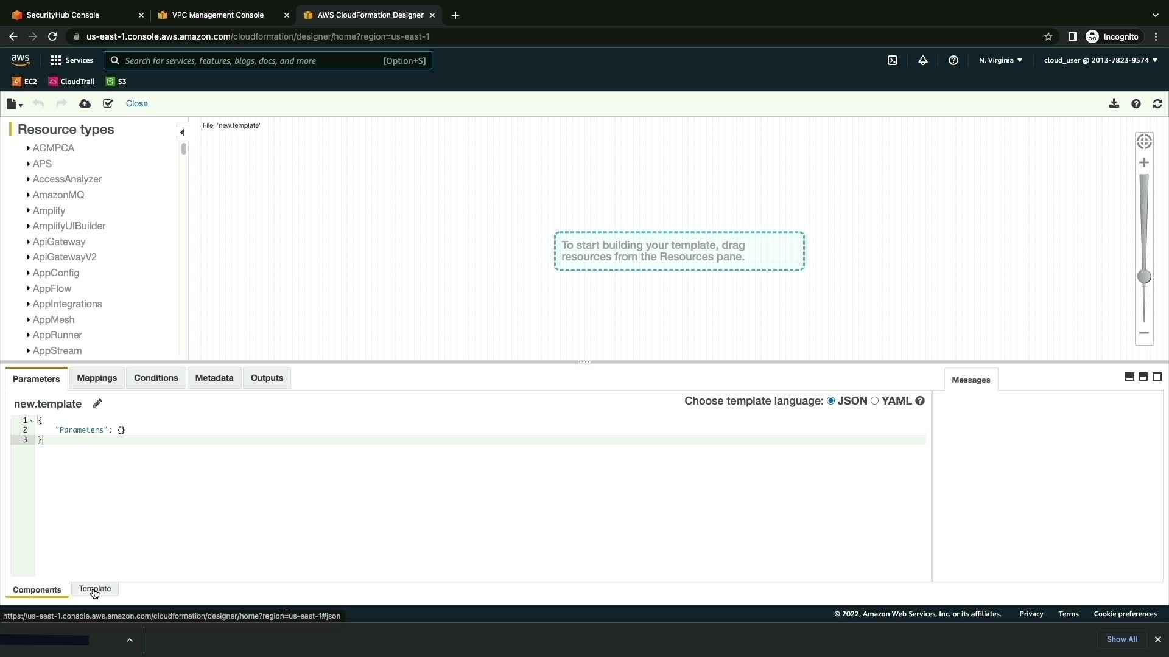
Task: Click the canvas zoom slider handle
Action: [x=1144, y=277]
